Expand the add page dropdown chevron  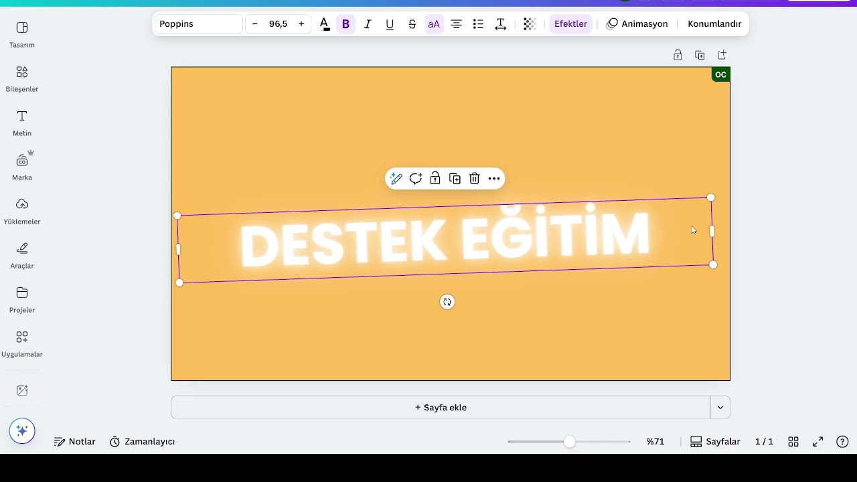pos(720,407)
